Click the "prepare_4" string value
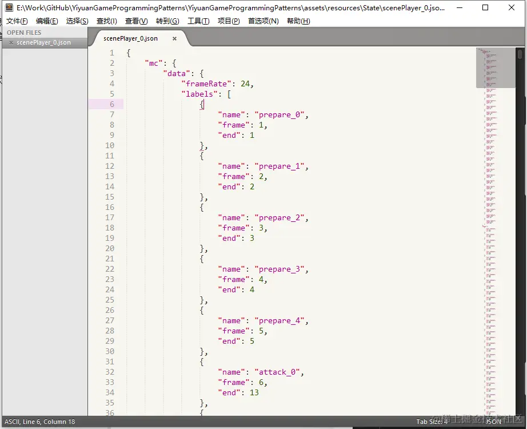 280,321
